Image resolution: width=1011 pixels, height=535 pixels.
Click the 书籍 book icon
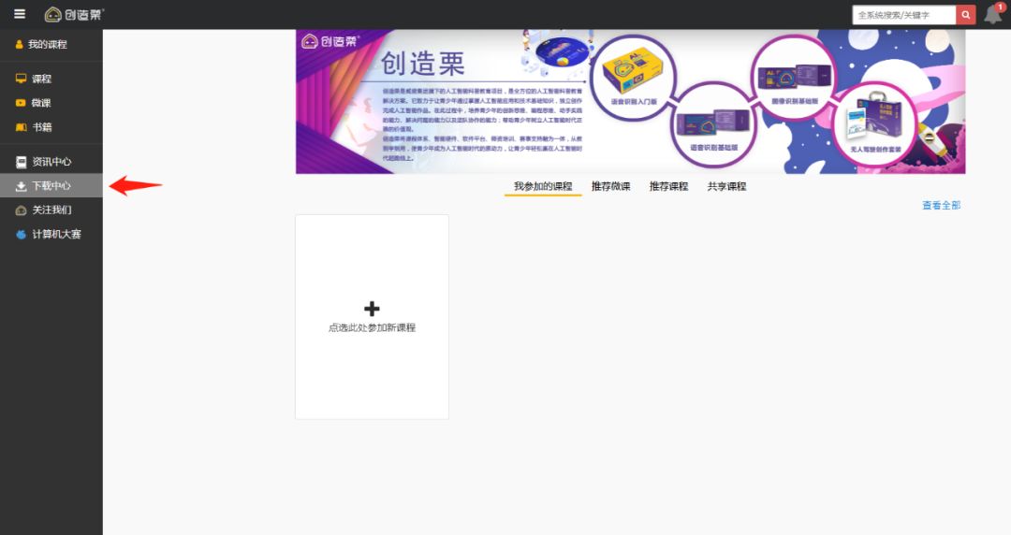[x=21, y=127]
